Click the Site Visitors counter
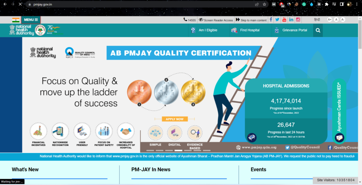This screenshot has width=362, height=185. (x=336, y=180)
